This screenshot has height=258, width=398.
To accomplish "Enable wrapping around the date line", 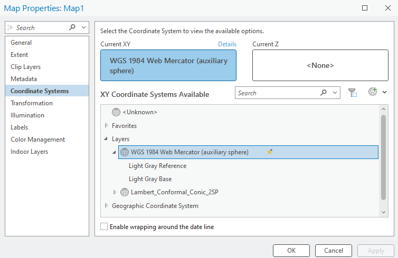I will 104,227.
